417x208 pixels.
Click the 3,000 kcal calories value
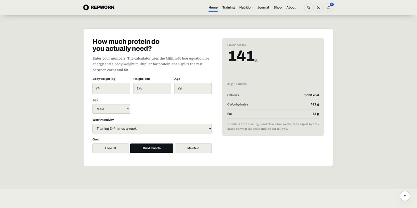(311, 95)
